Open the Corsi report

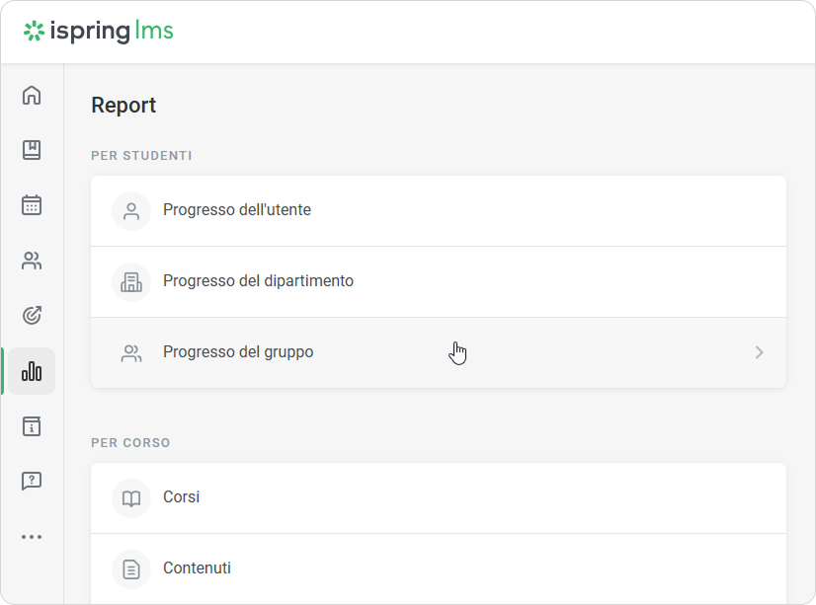pos(182,497)
